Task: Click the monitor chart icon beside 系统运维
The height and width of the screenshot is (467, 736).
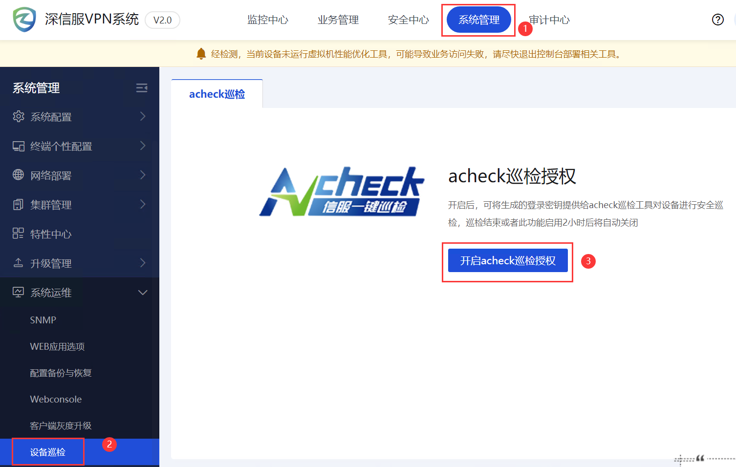Action: [19, 292]
